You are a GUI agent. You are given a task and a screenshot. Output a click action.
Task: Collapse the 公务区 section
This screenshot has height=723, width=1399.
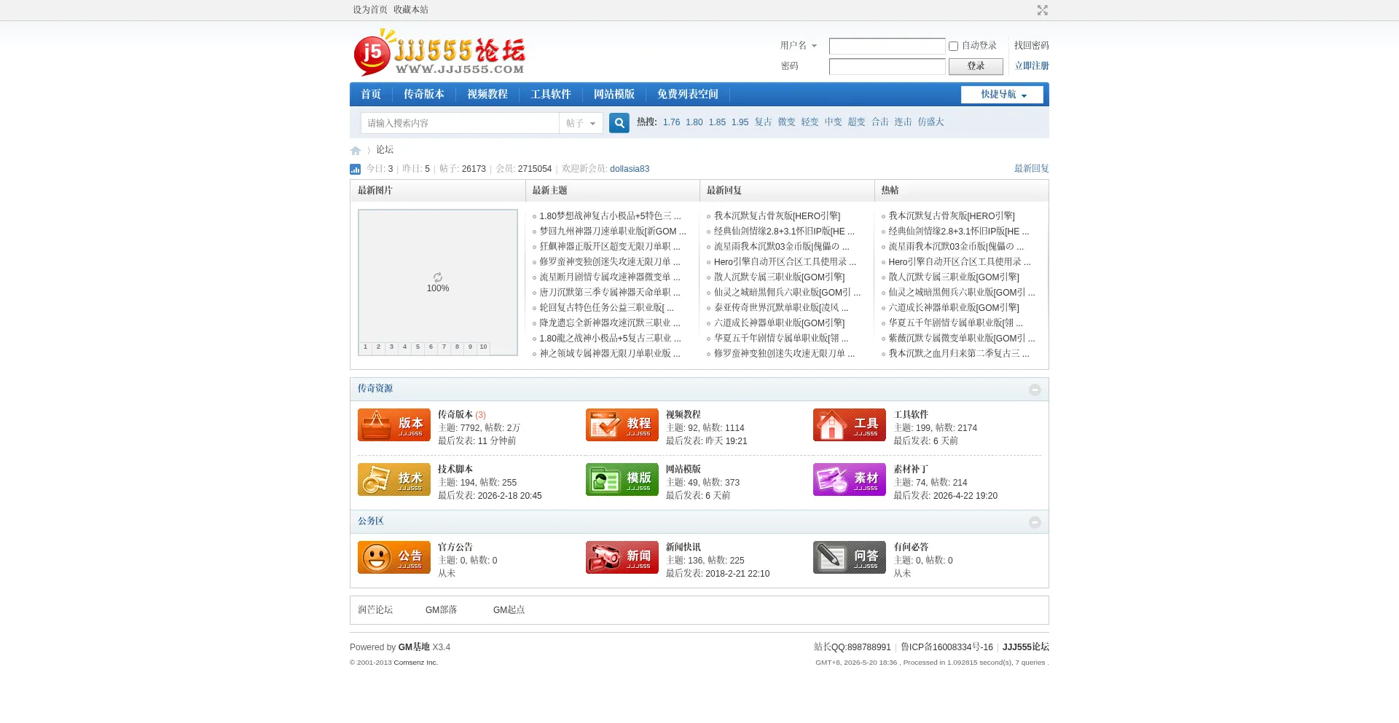(1035, 522)
